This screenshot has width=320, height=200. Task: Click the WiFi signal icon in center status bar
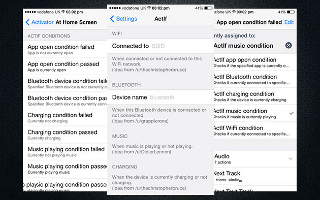click(149, 8)
